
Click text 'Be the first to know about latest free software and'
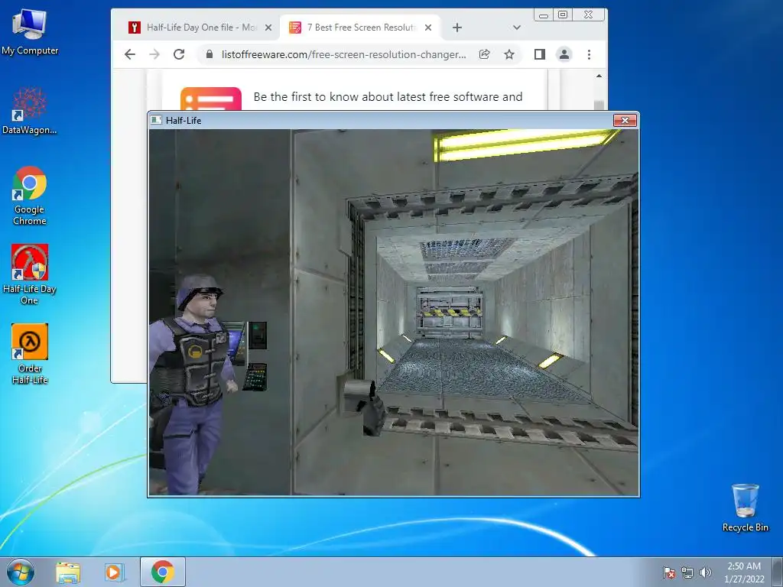(388, 97)
